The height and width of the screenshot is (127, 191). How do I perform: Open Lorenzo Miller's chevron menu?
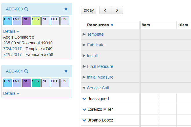pos(84,110)
